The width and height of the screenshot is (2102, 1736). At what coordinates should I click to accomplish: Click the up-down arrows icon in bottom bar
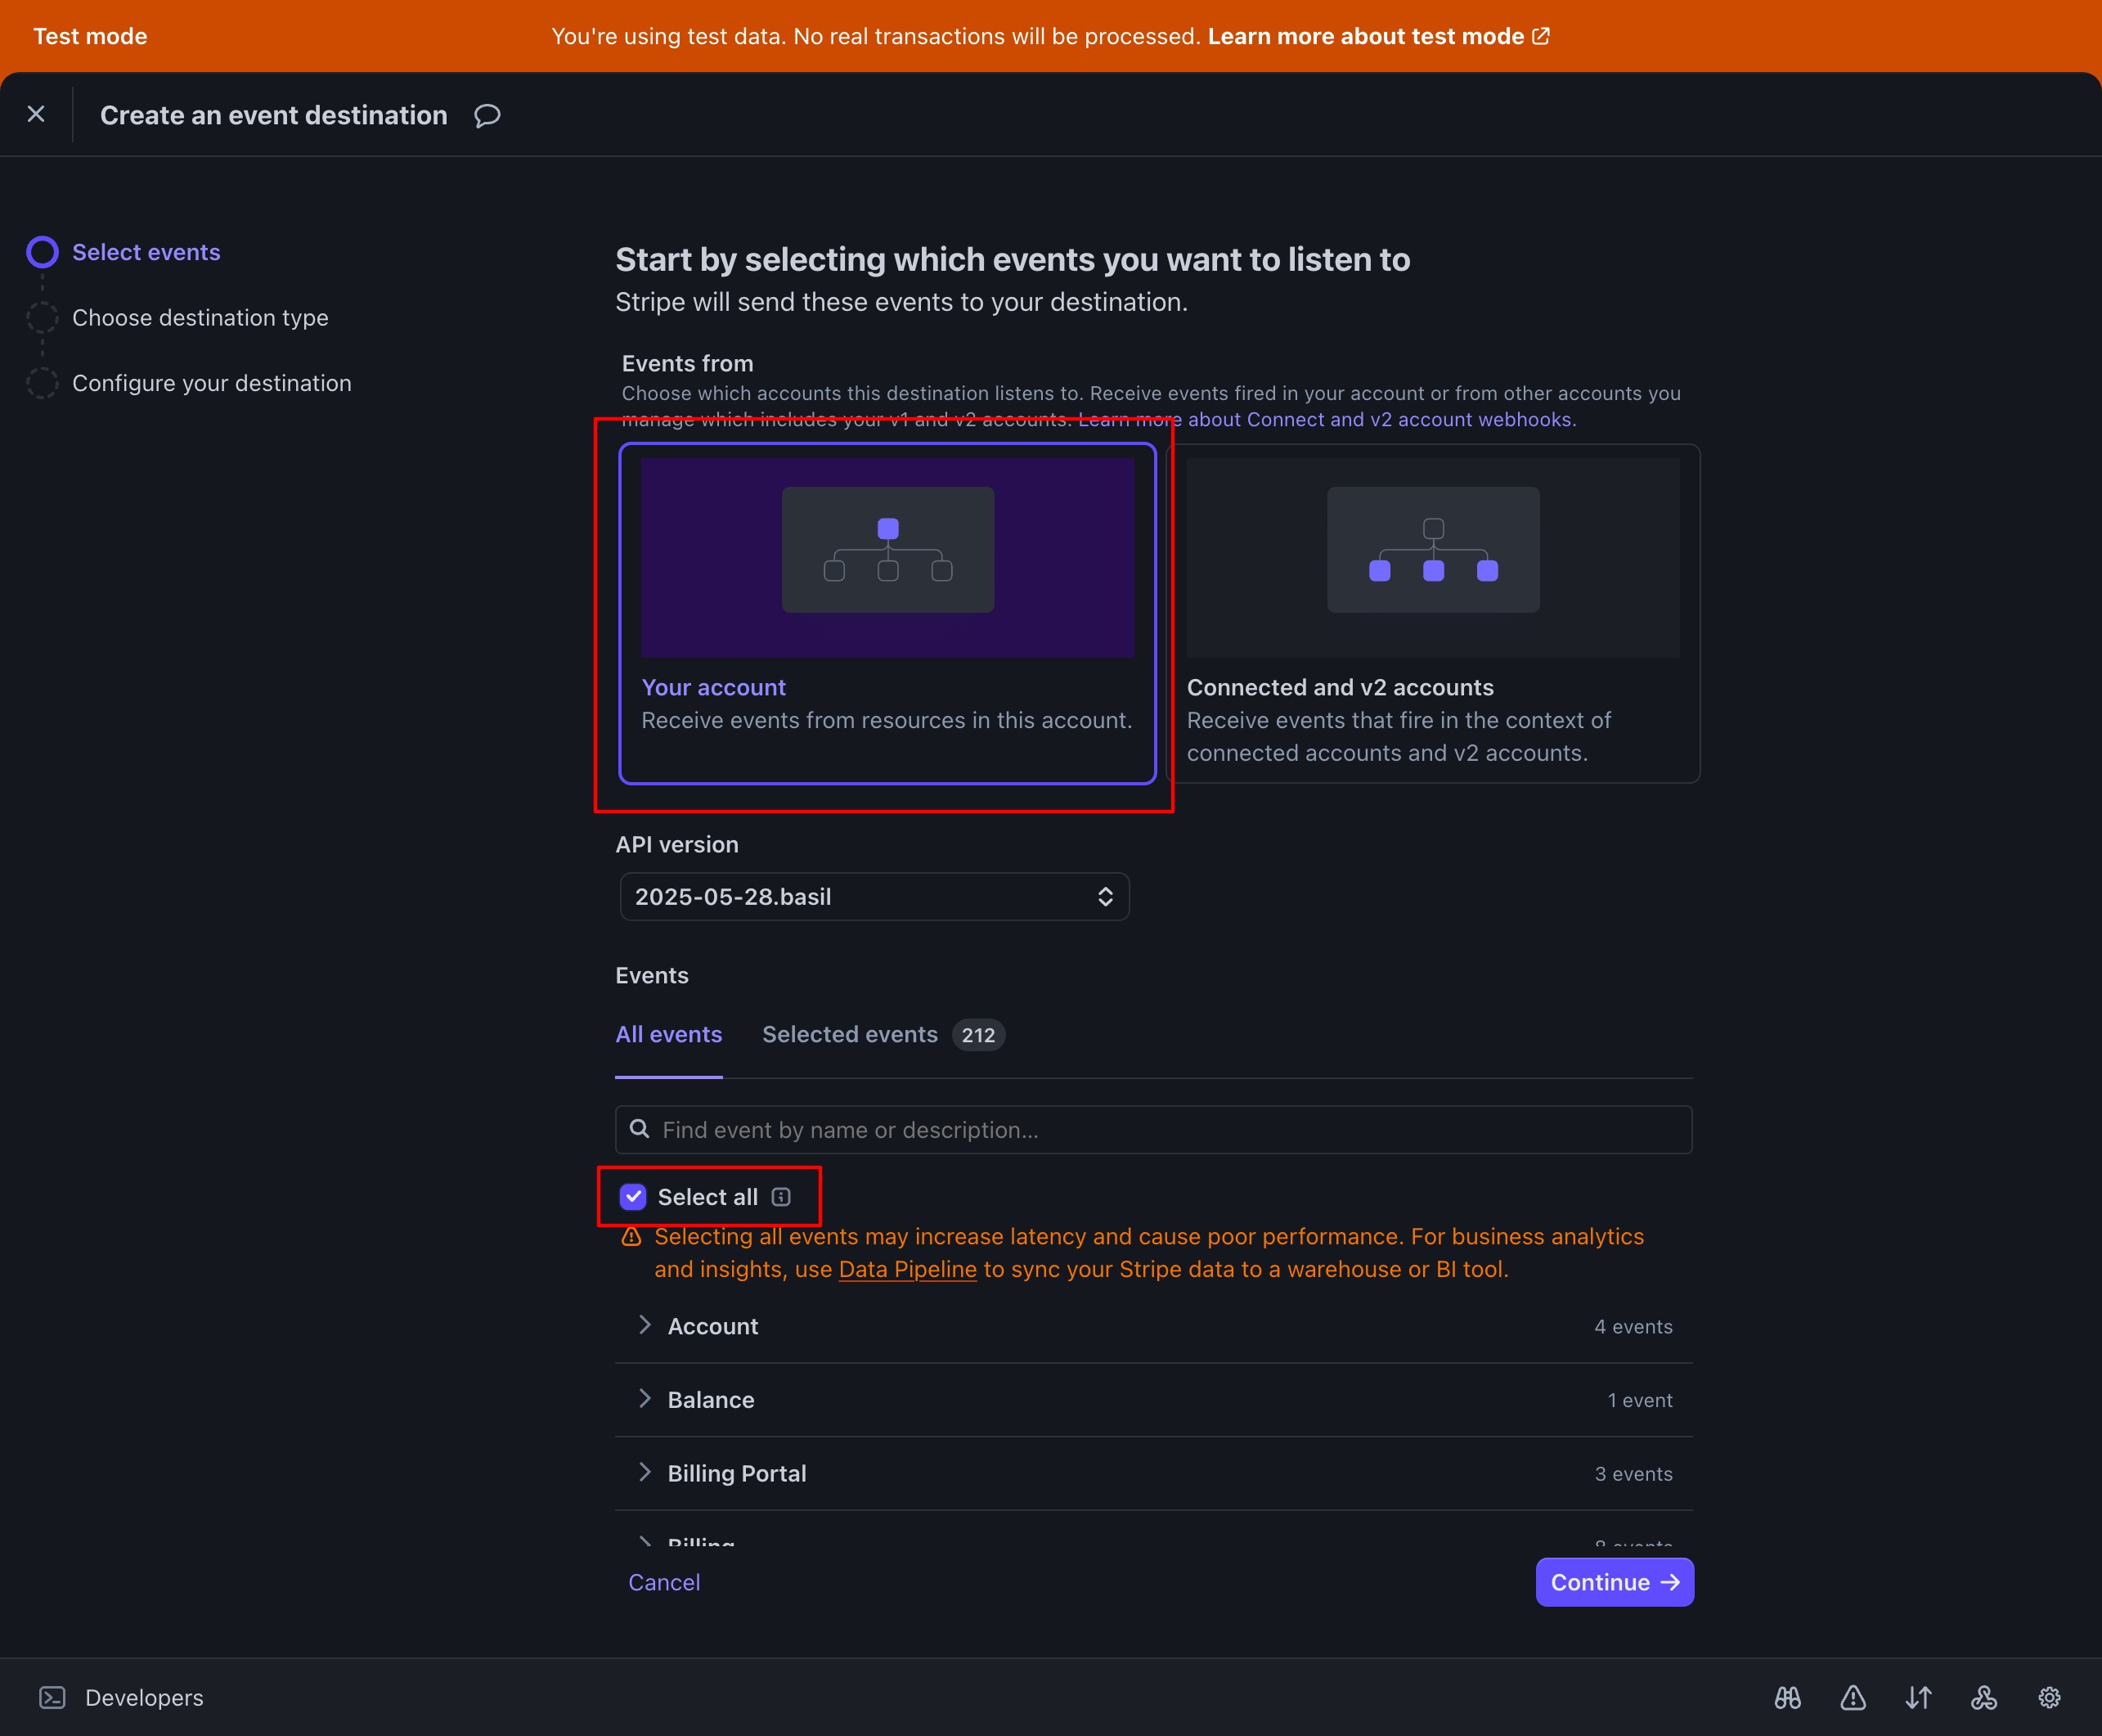coord(1918,1697)
